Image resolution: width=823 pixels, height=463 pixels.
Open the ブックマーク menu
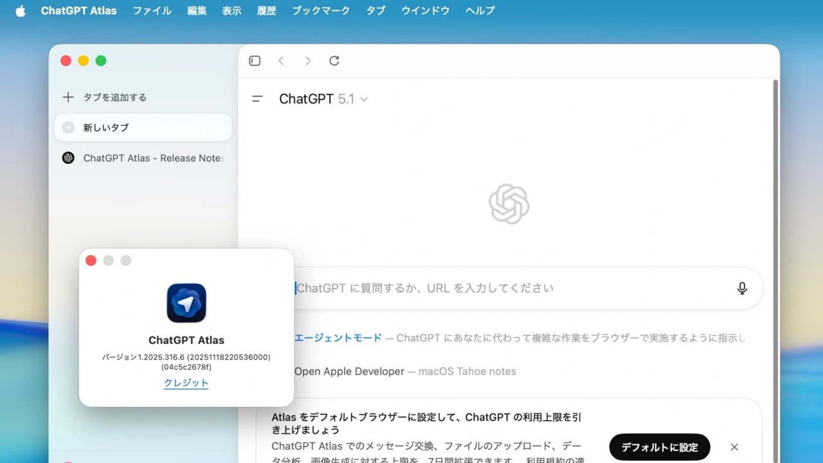tap(321, 11)
